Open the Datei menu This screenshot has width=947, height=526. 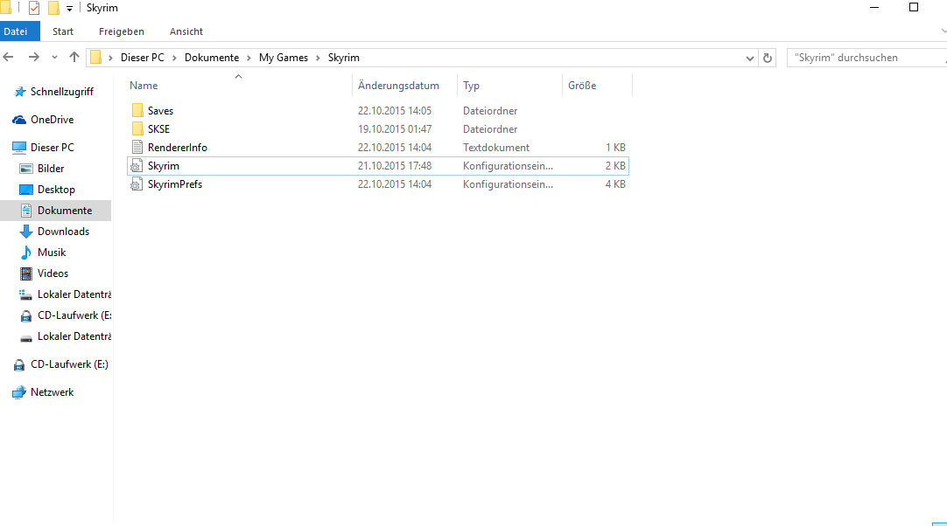(15, 31)
